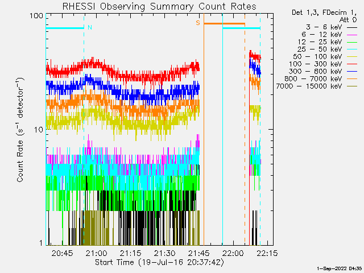
Task: Click the '300 - 800 keV' legend label
Action: (316, 72)
